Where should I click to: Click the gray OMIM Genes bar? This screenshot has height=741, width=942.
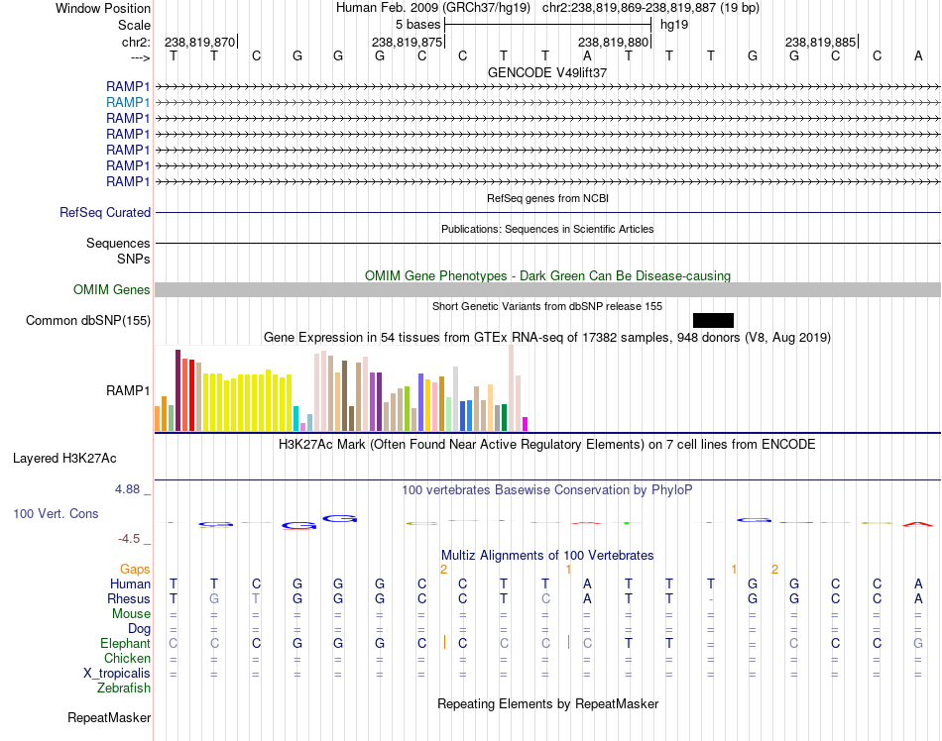(547, 290)
